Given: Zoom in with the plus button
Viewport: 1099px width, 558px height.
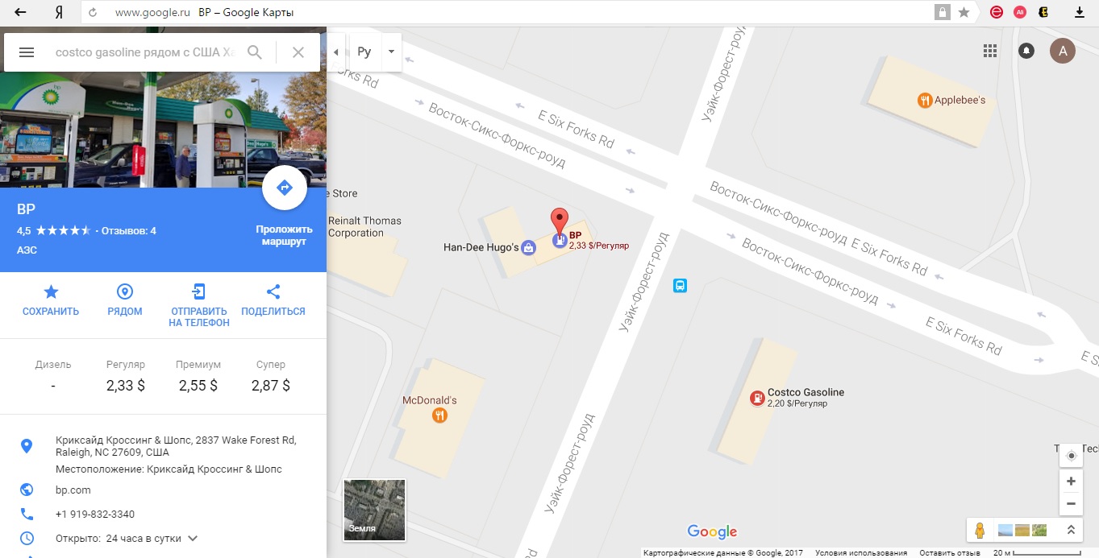Looking at the screenshot, I should [x=1071, y=482].
